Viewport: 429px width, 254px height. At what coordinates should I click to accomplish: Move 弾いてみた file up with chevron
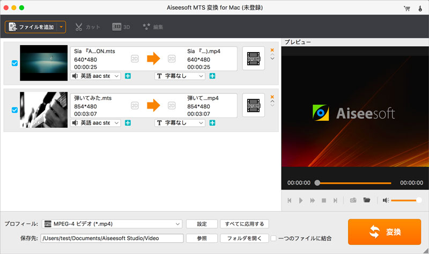pos(272,101)
